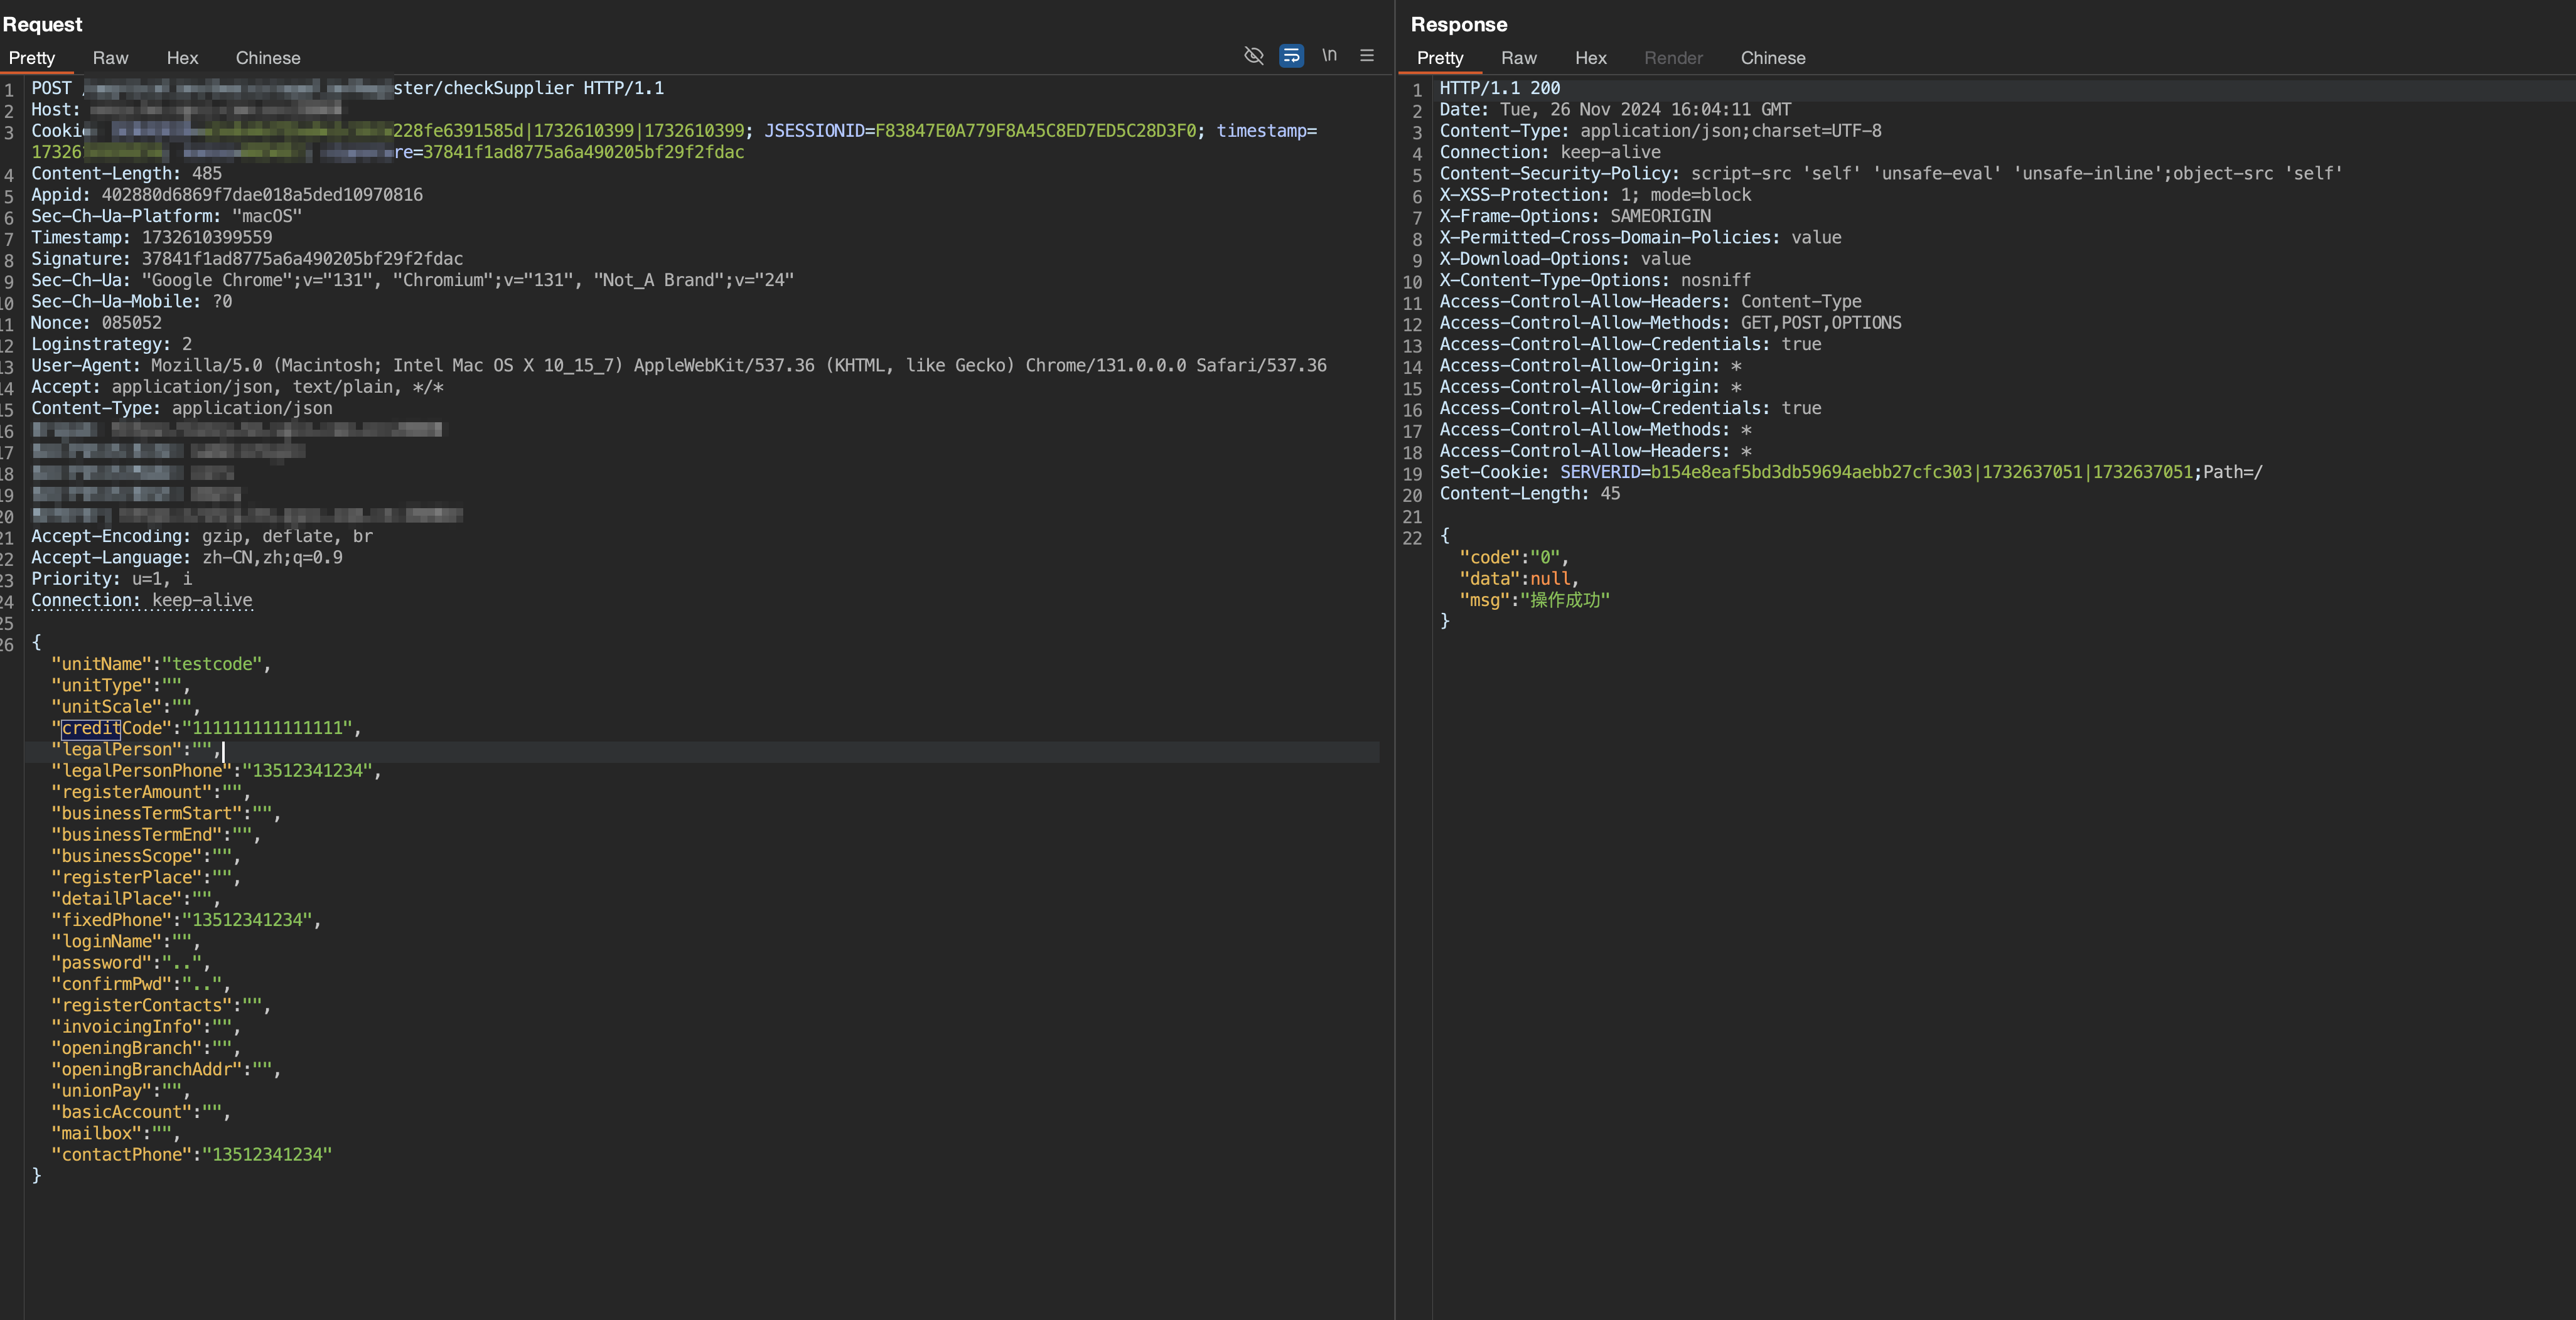Click the Appid header value

[x=262, y=195]
